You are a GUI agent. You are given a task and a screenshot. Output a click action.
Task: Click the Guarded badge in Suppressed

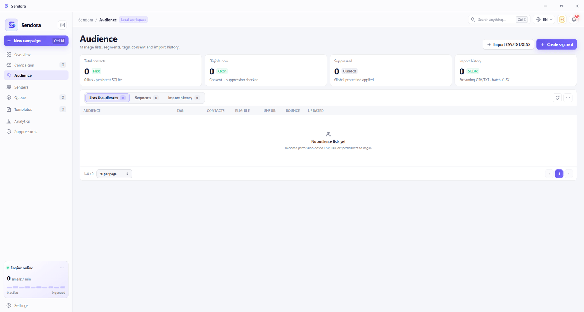(349, 71)
